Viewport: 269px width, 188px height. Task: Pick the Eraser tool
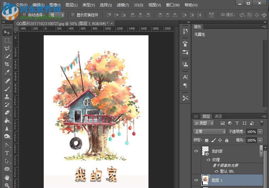7,113
